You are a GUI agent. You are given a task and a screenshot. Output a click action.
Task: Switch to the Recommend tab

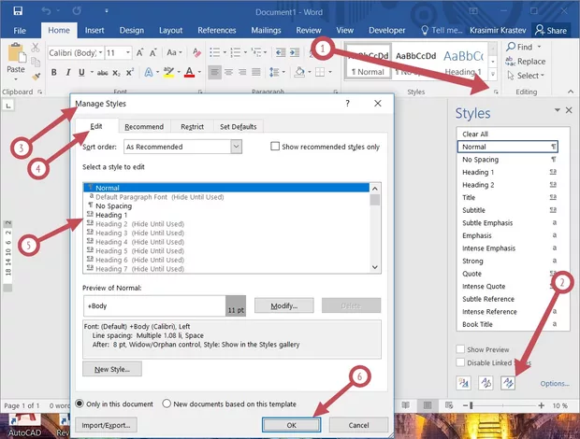pyautogui.click(x=144, y=127)
